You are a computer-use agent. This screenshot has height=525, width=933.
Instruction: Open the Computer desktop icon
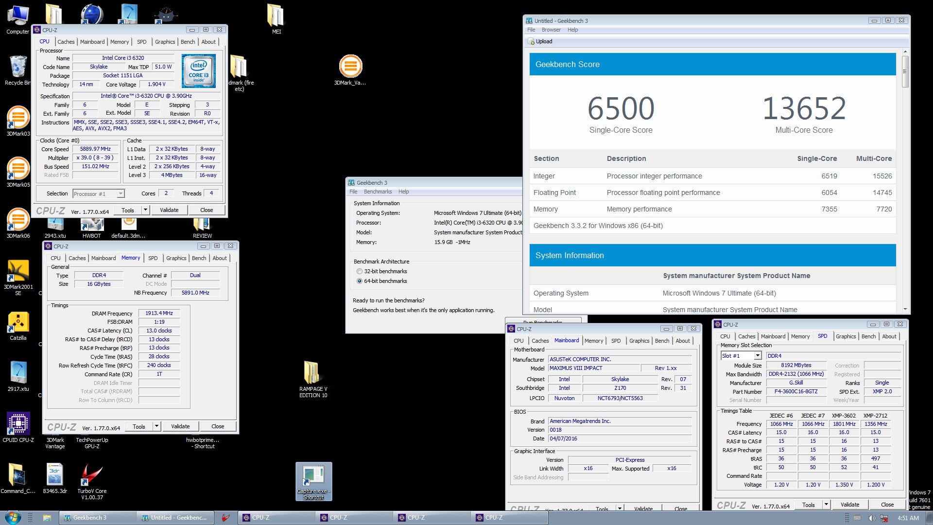17,19
